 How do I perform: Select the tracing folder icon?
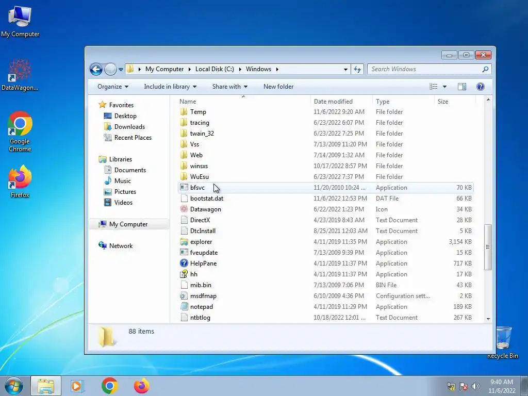tap(184, 123)
